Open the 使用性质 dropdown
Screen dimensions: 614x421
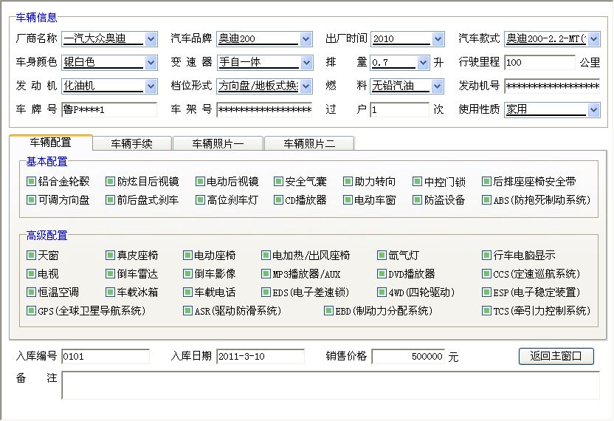[593, 110]
